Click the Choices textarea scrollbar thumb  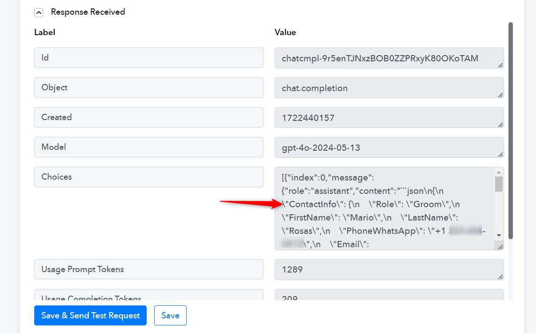tap(499, 184)
